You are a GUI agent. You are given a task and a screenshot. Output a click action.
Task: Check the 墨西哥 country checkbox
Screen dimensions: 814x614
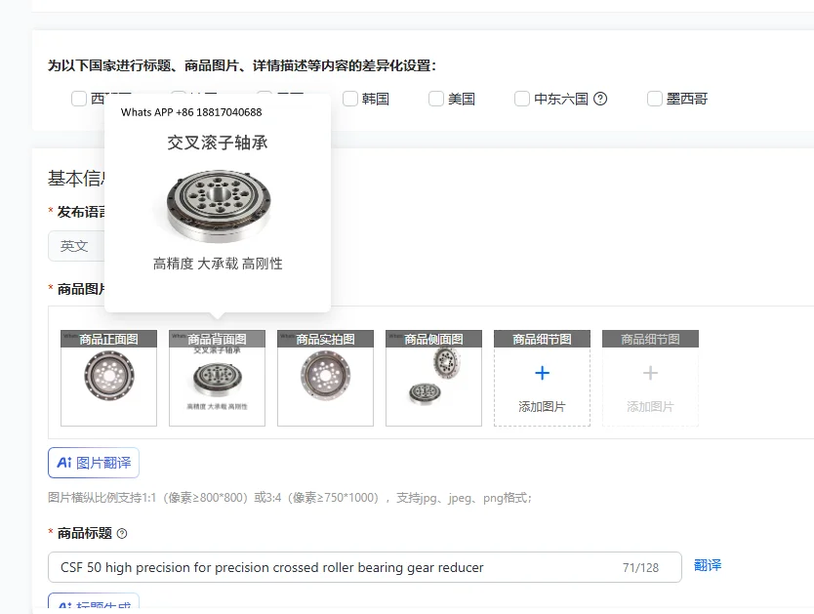pos(655,99)
